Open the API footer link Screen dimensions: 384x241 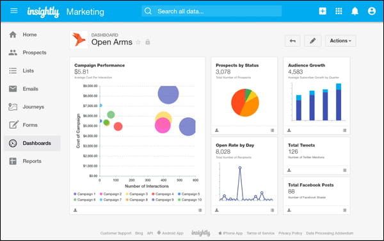point(150,233)
